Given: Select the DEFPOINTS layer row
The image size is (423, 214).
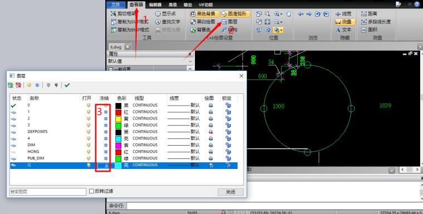Looking at the screenshot, I should [x=124, y=132].
